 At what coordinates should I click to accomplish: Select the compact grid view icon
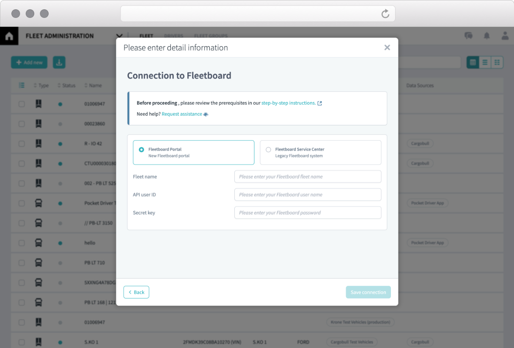[x=497, y=62]
